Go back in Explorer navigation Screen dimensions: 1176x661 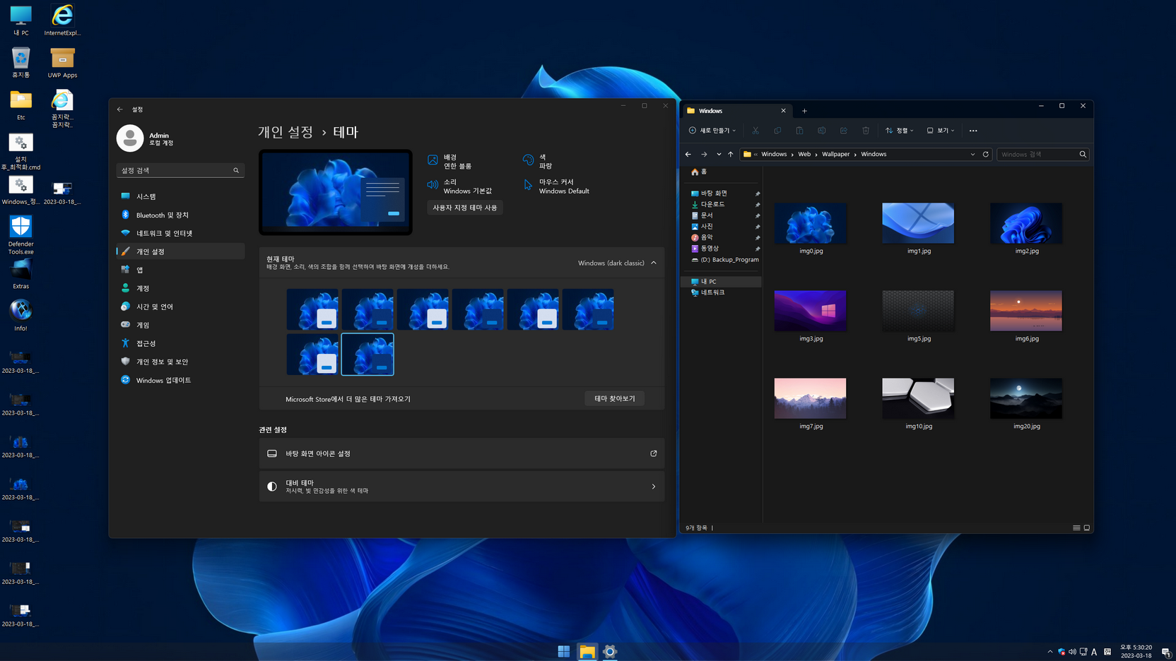(688, 154)
